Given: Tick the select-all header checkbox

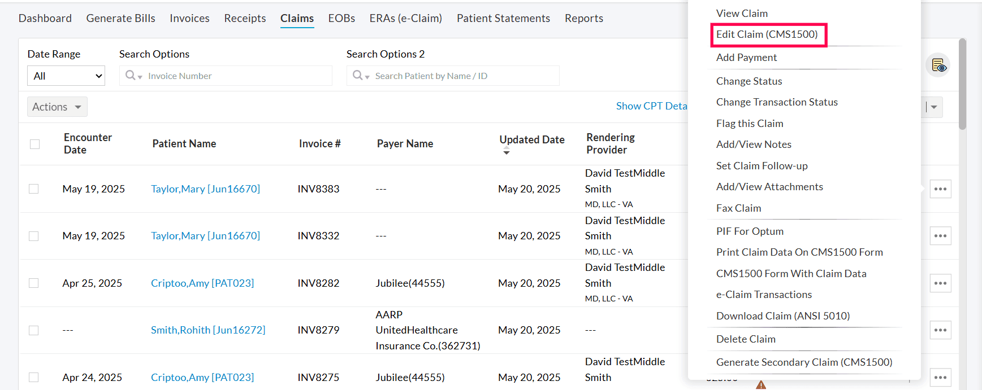Looking at the screenshot, I should 34,144.
